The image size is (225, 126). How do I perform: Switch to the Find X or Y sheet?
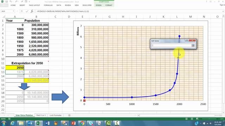pos(41,115)
